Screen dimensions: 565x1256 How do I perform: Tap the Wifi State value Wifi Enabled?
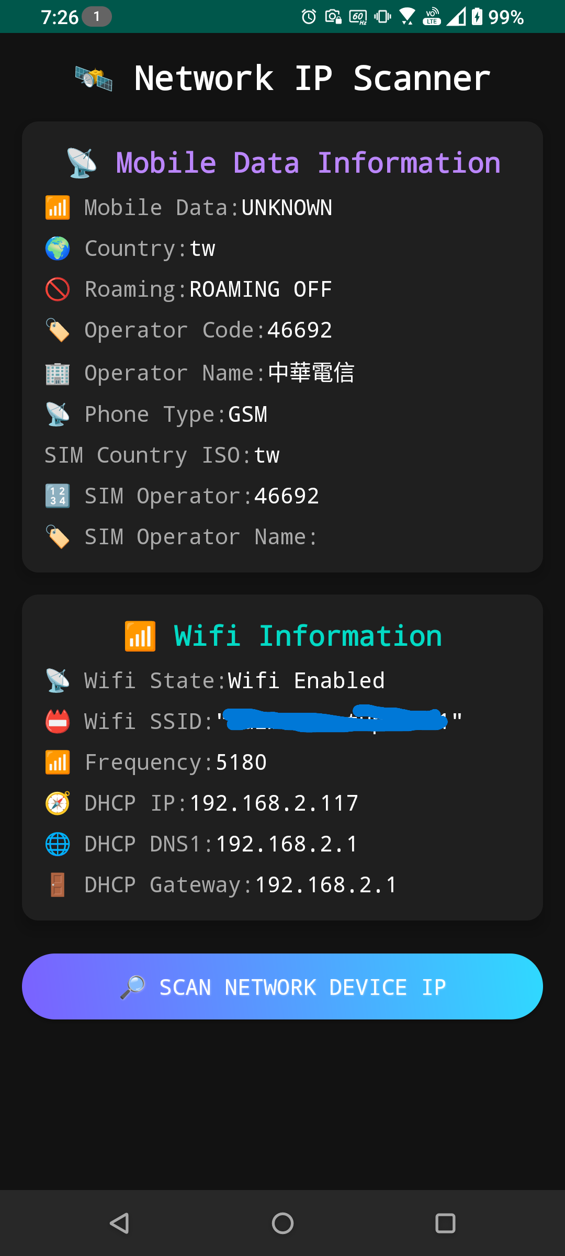tap(306, 681)
